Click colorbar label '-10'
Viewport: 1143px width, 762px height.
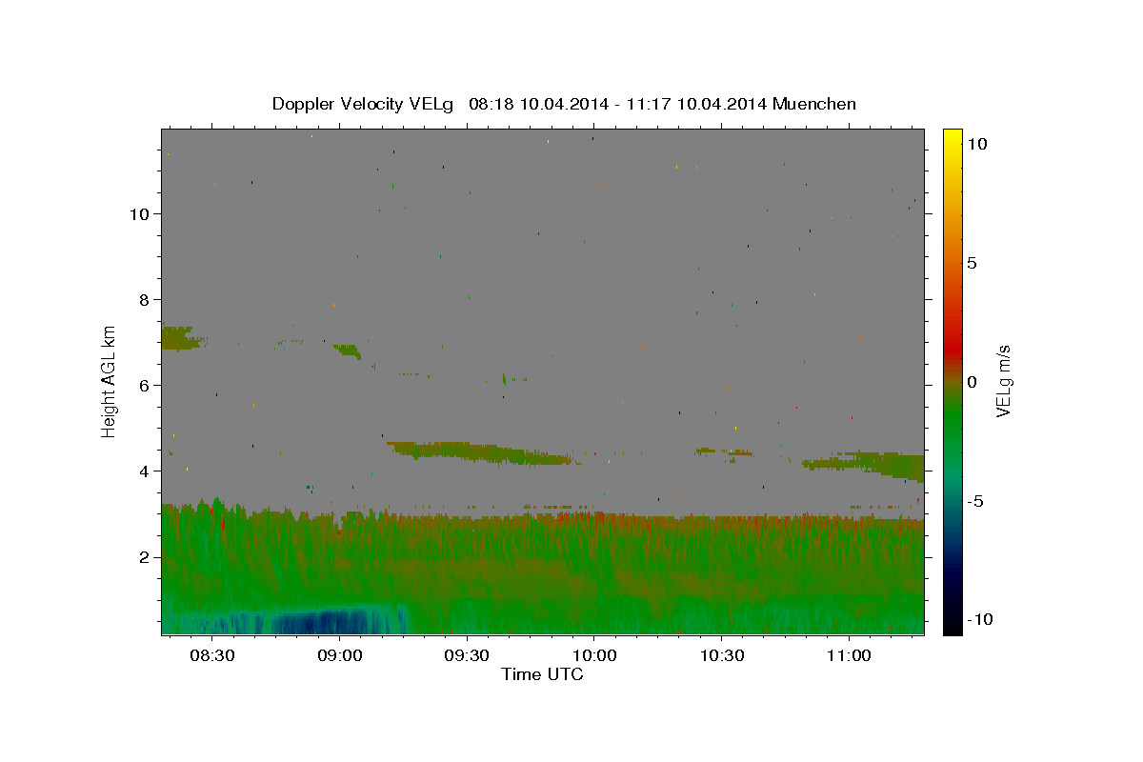[979, 620]
